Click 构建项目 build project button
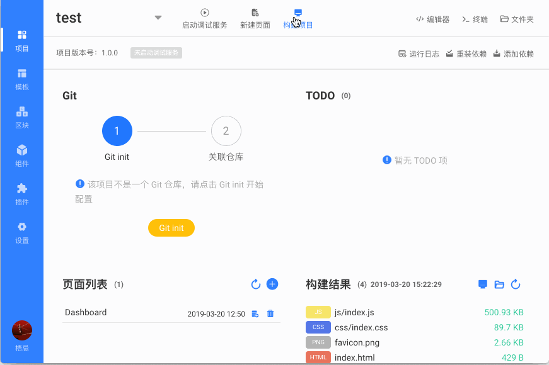549x365 pixels. (298, 19)
